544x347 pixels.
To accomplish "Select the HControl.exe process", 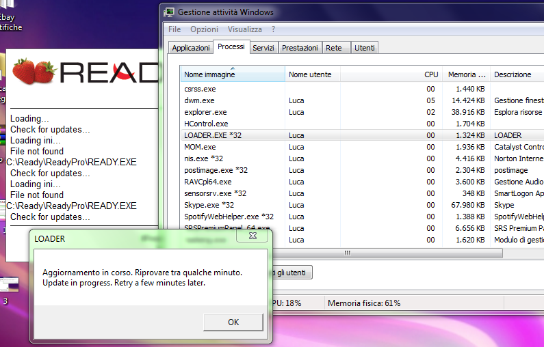I will click(x=362, y=124).
